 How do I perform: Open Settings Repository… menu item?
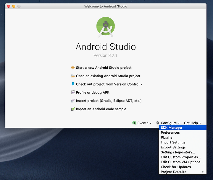tap(183, 152)
